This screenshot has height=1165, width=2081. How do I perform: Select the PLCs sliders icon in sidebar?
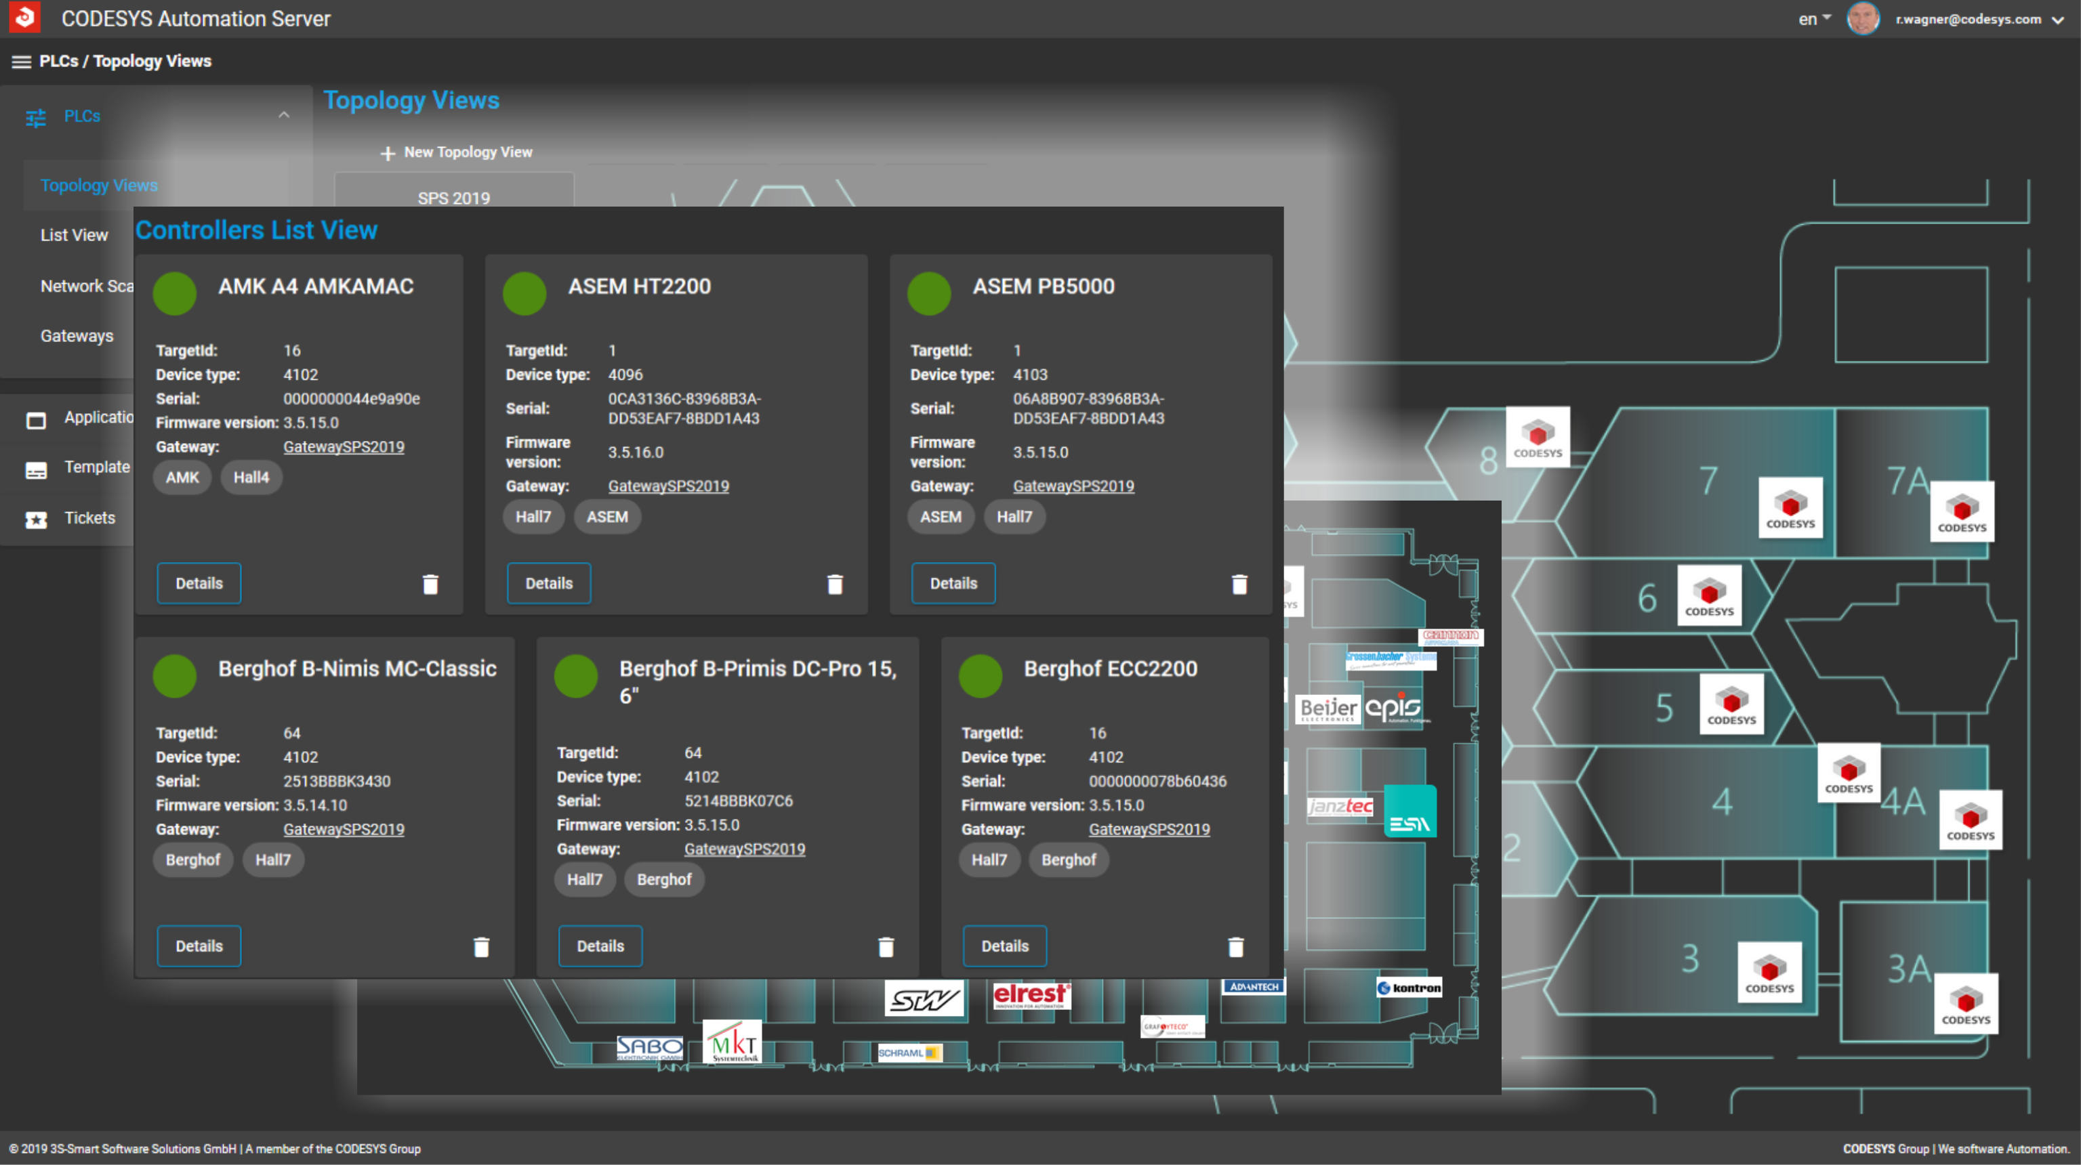point(35,116)
